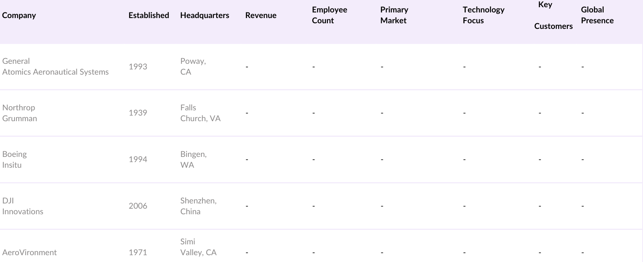
Task: Click the Shenzhen, China headquarters cell
Action: click(198, 206)
